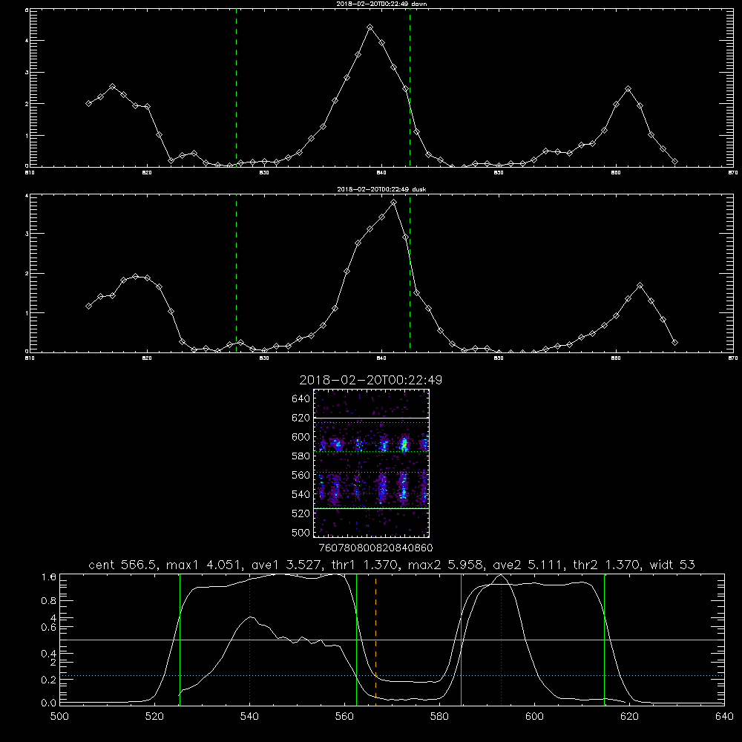Click the '640' y-axis label of spectral image
Image resolution: width=742 pixels, height=742 pixels.
301,399
